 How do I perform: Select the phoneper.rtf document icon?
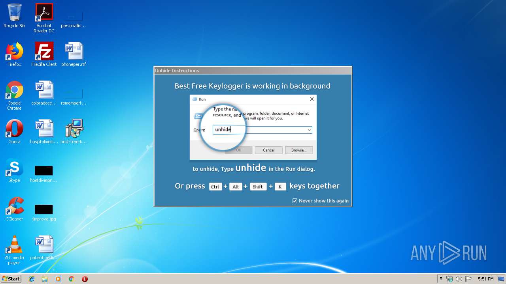tap(74, 54)
